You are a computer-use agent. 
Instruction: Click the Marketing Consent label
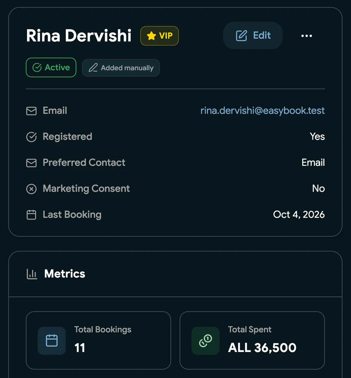pos(86,189)
